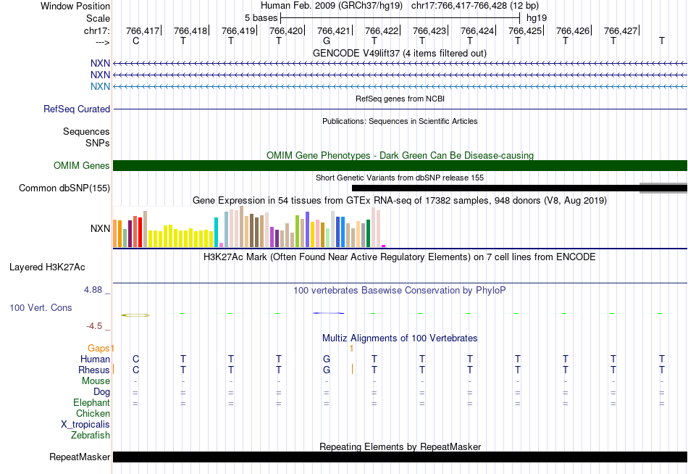
Task: Click the 5 bases scale bar text
Action: pyautogui.click(x=261, y=18)
